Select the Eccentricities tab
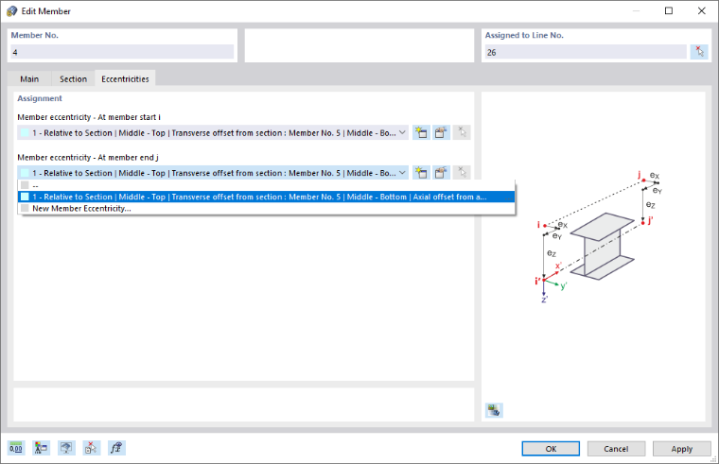This screenshot has height=464, width=719. click(x=125, y=78)
